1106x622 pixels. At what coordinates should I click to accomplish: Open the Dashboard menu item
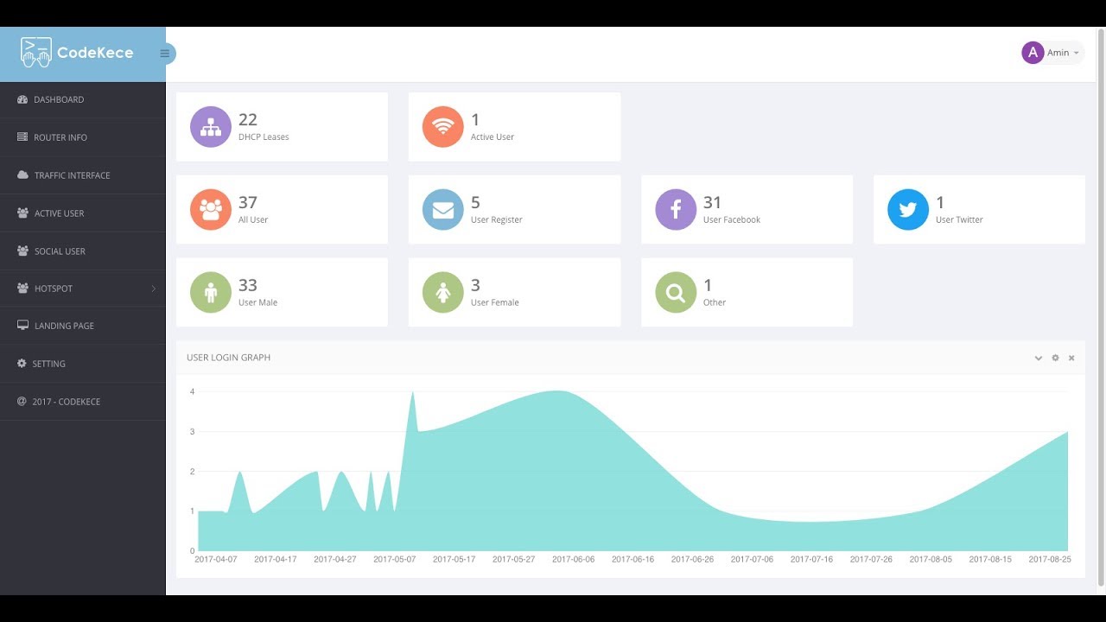click(82, 99)
